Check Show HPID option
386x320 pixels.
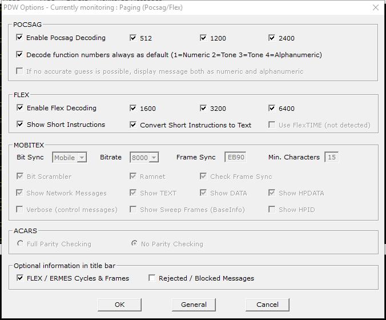[x=272, y=209]
